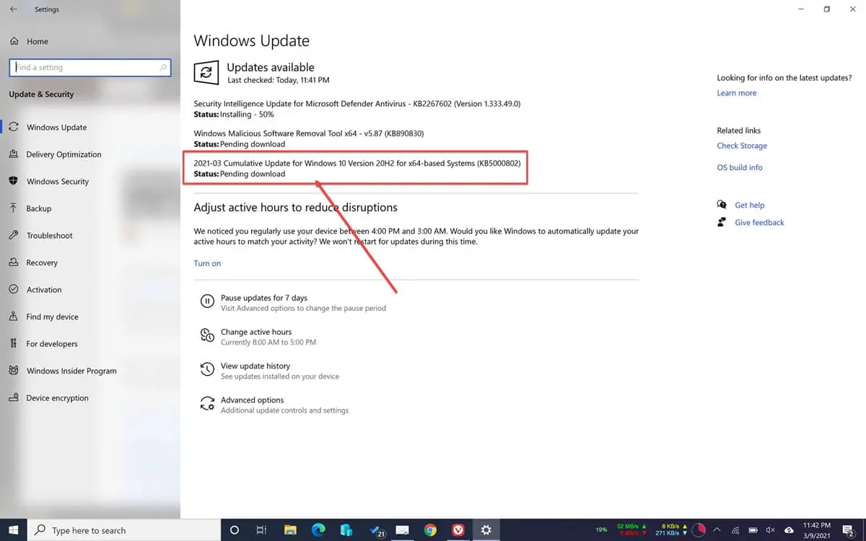This screenshot has width=866, height=541.
Task: Click the View update history icon
Action: (207, 370)
